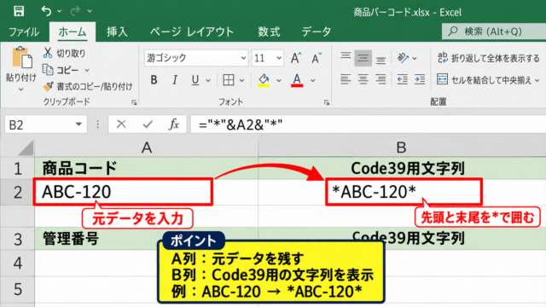546x307 pixels.
Task: Expand the font color dropdown arrow
Action: pos(313,80)
